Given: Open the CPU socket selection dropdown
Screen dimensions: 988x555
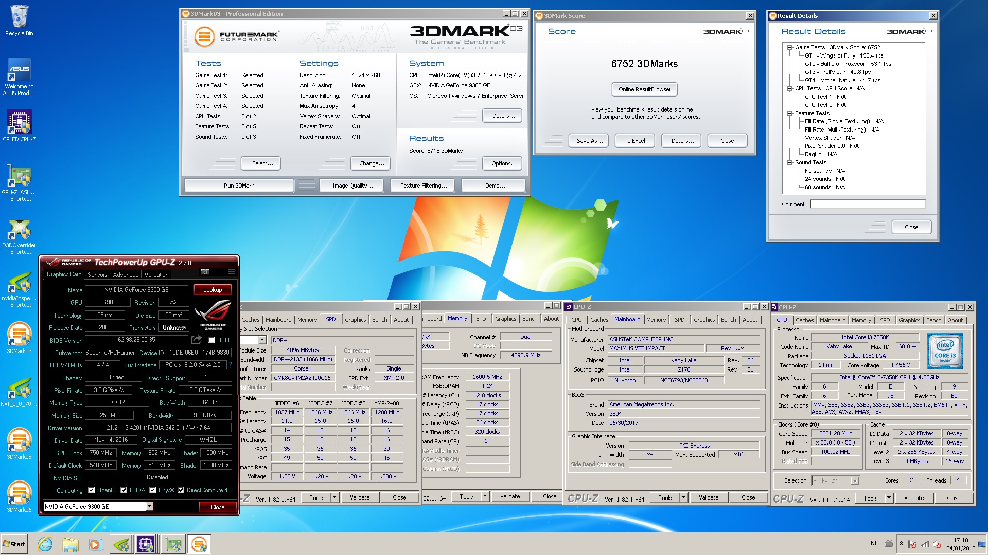Looking at the screenshot, I should pyautogui.click(x=855, y=480).
